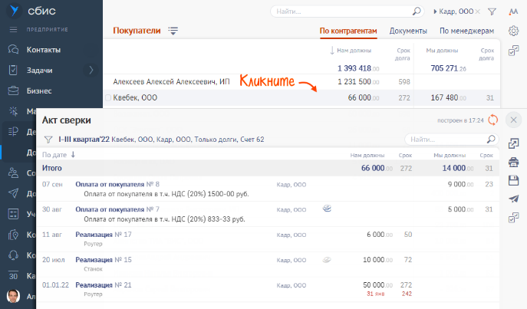Click the Контакты chat bubble icon

coord(13,50)
